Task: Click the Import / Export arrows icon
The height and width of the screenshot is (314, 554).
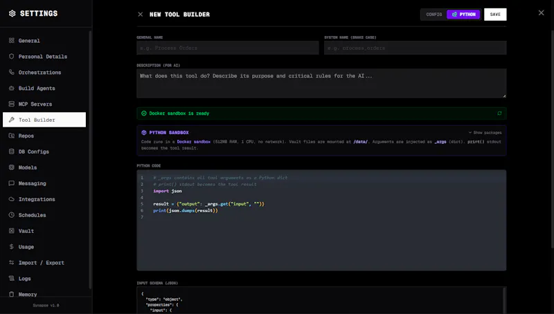Action: [12, 263]
